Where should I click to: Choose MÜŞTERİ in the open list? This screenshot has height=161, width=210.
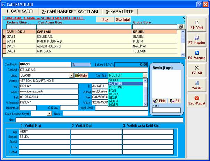(126, 83)
